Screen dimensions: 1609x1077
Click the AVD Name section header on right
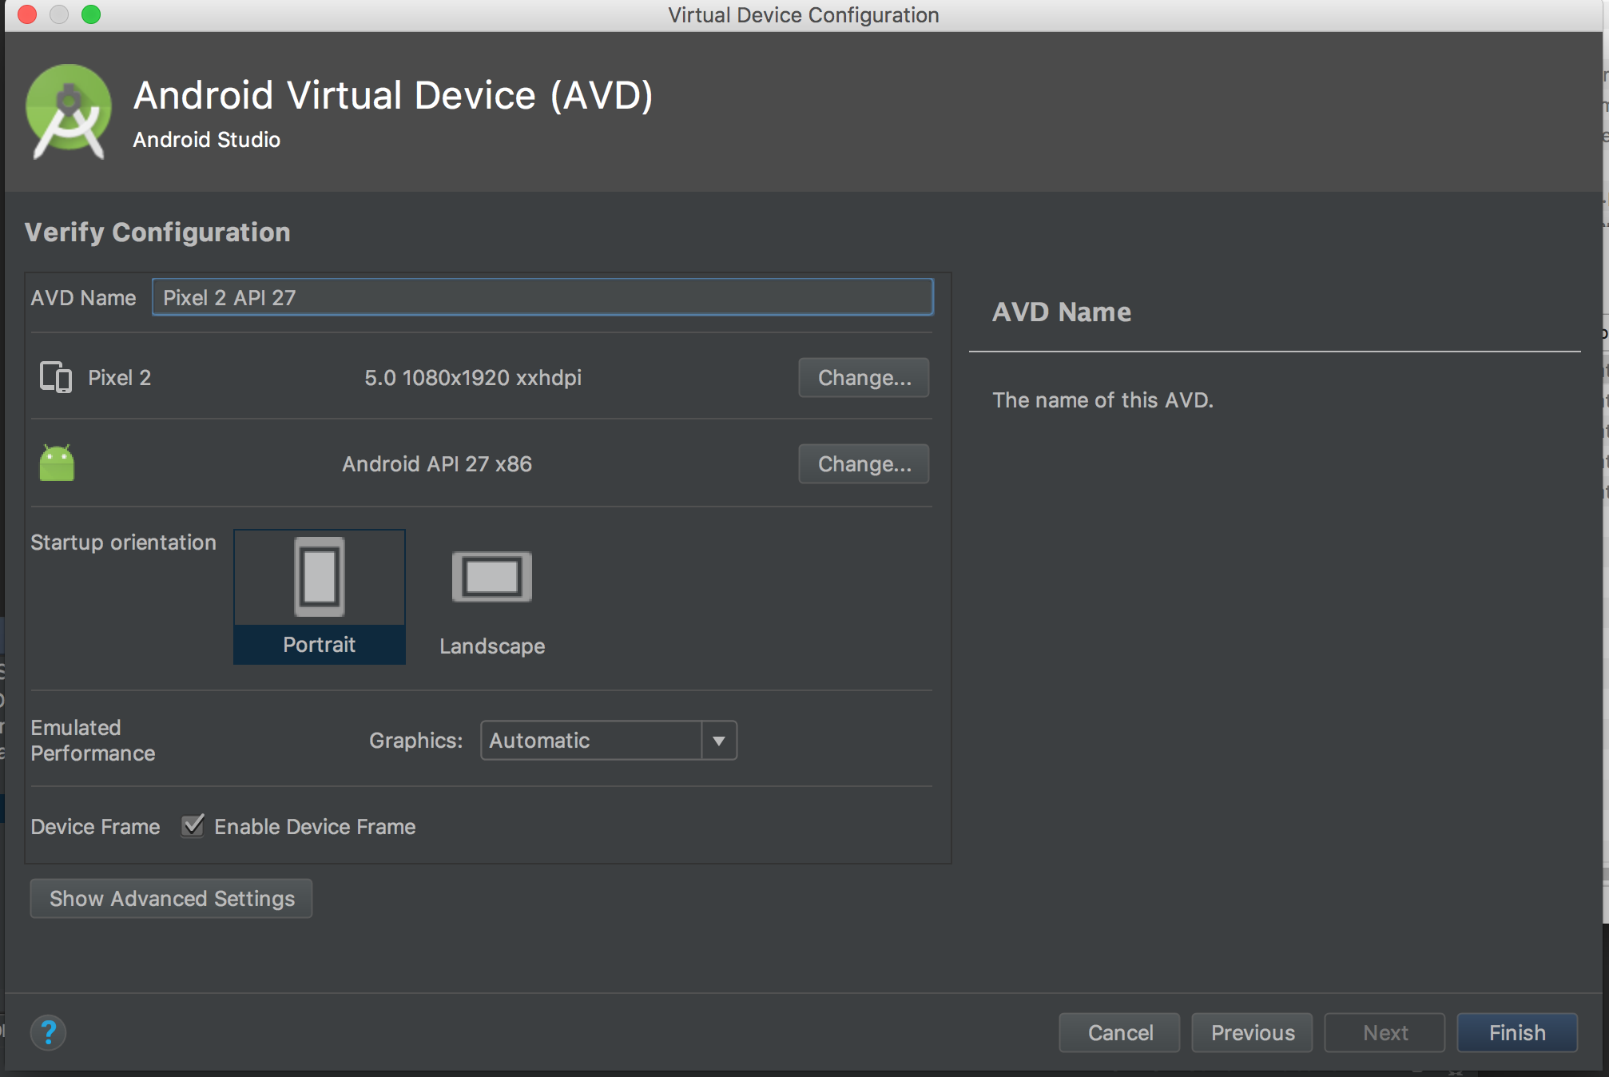pos(1061,312)
